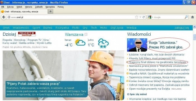Image resolution: width=196 pixels, height=101 pixels.
Task: Select the Onet browser tab
Action: [x=24, y=11]
